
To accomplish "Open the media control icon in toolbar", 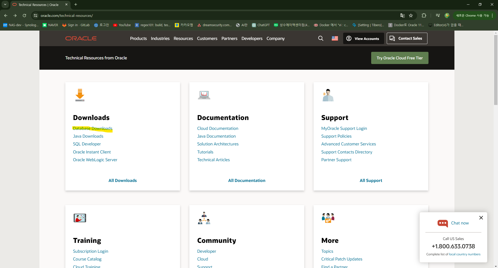I will pyautogui.click(x=438, y=16).
